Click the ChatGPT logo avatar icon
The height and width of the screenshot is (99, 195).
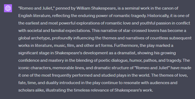pyautogui.click(x=8, y=8)
